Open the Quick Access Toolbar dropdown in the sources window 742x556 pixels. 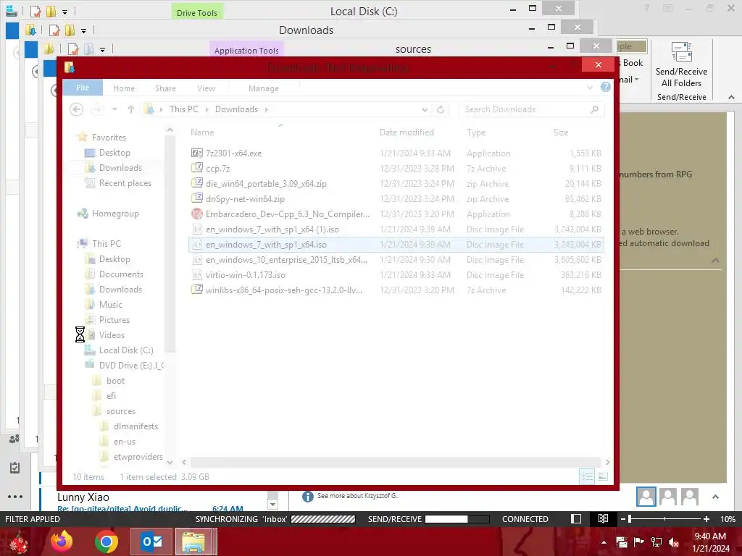[x=102, y=49]
